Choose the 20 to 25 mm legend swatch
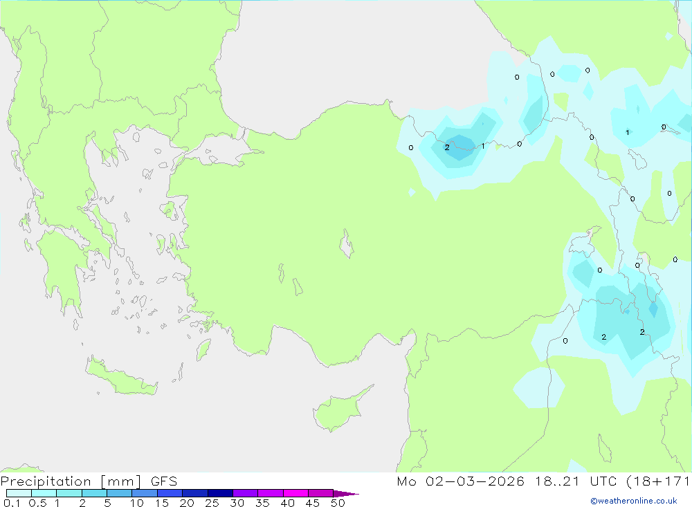 click(195, 493)
